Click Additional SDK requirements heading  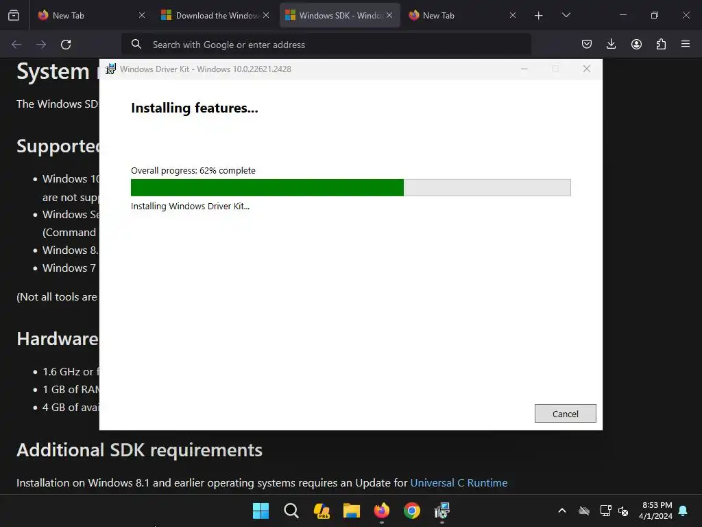coord(140,450)
